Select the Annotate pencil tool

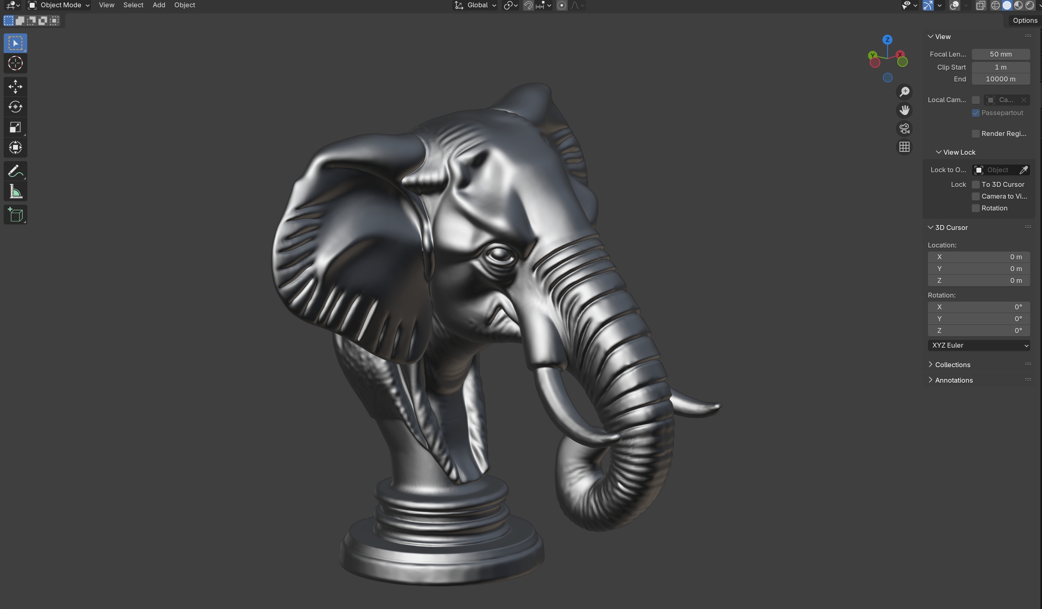pos(15,171)
